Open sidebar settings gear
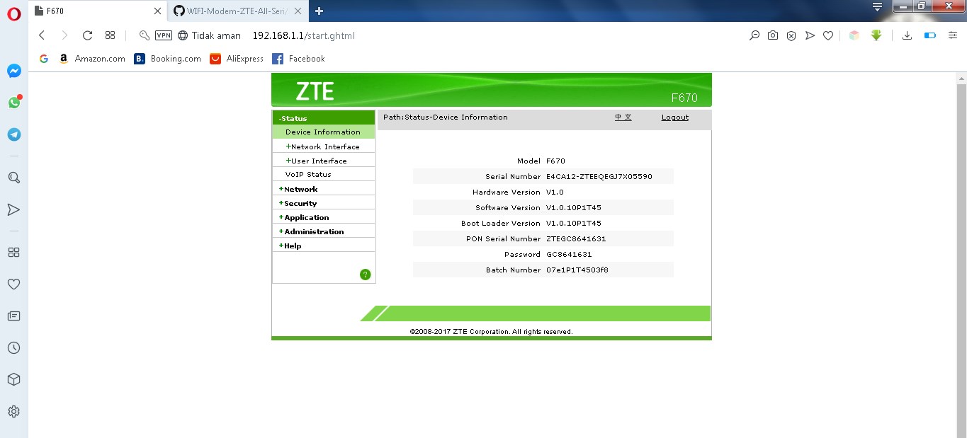 coord(13,411)
